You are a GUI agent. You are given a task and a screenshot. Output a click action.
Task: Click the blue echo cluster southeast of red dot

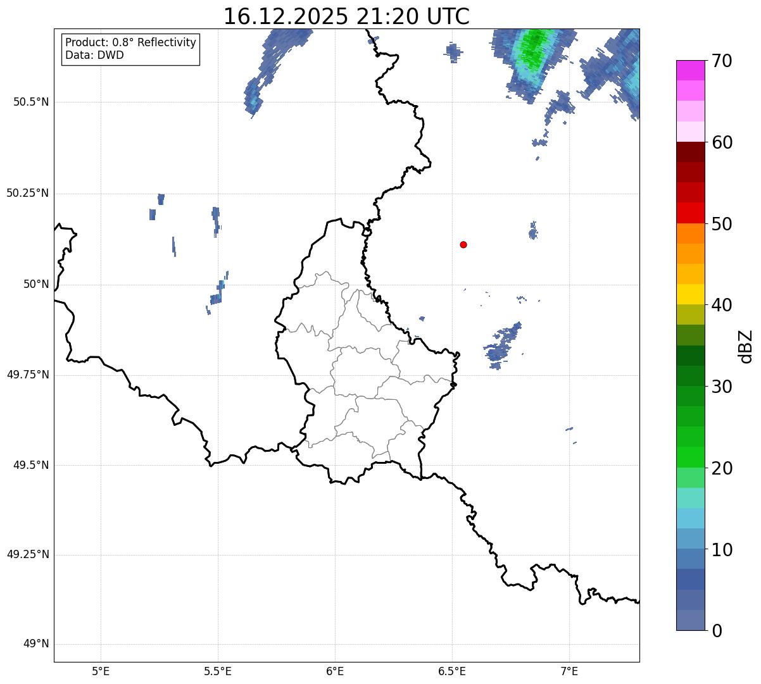point(503,345)
